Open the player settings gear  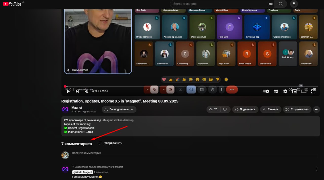(285, 91)
